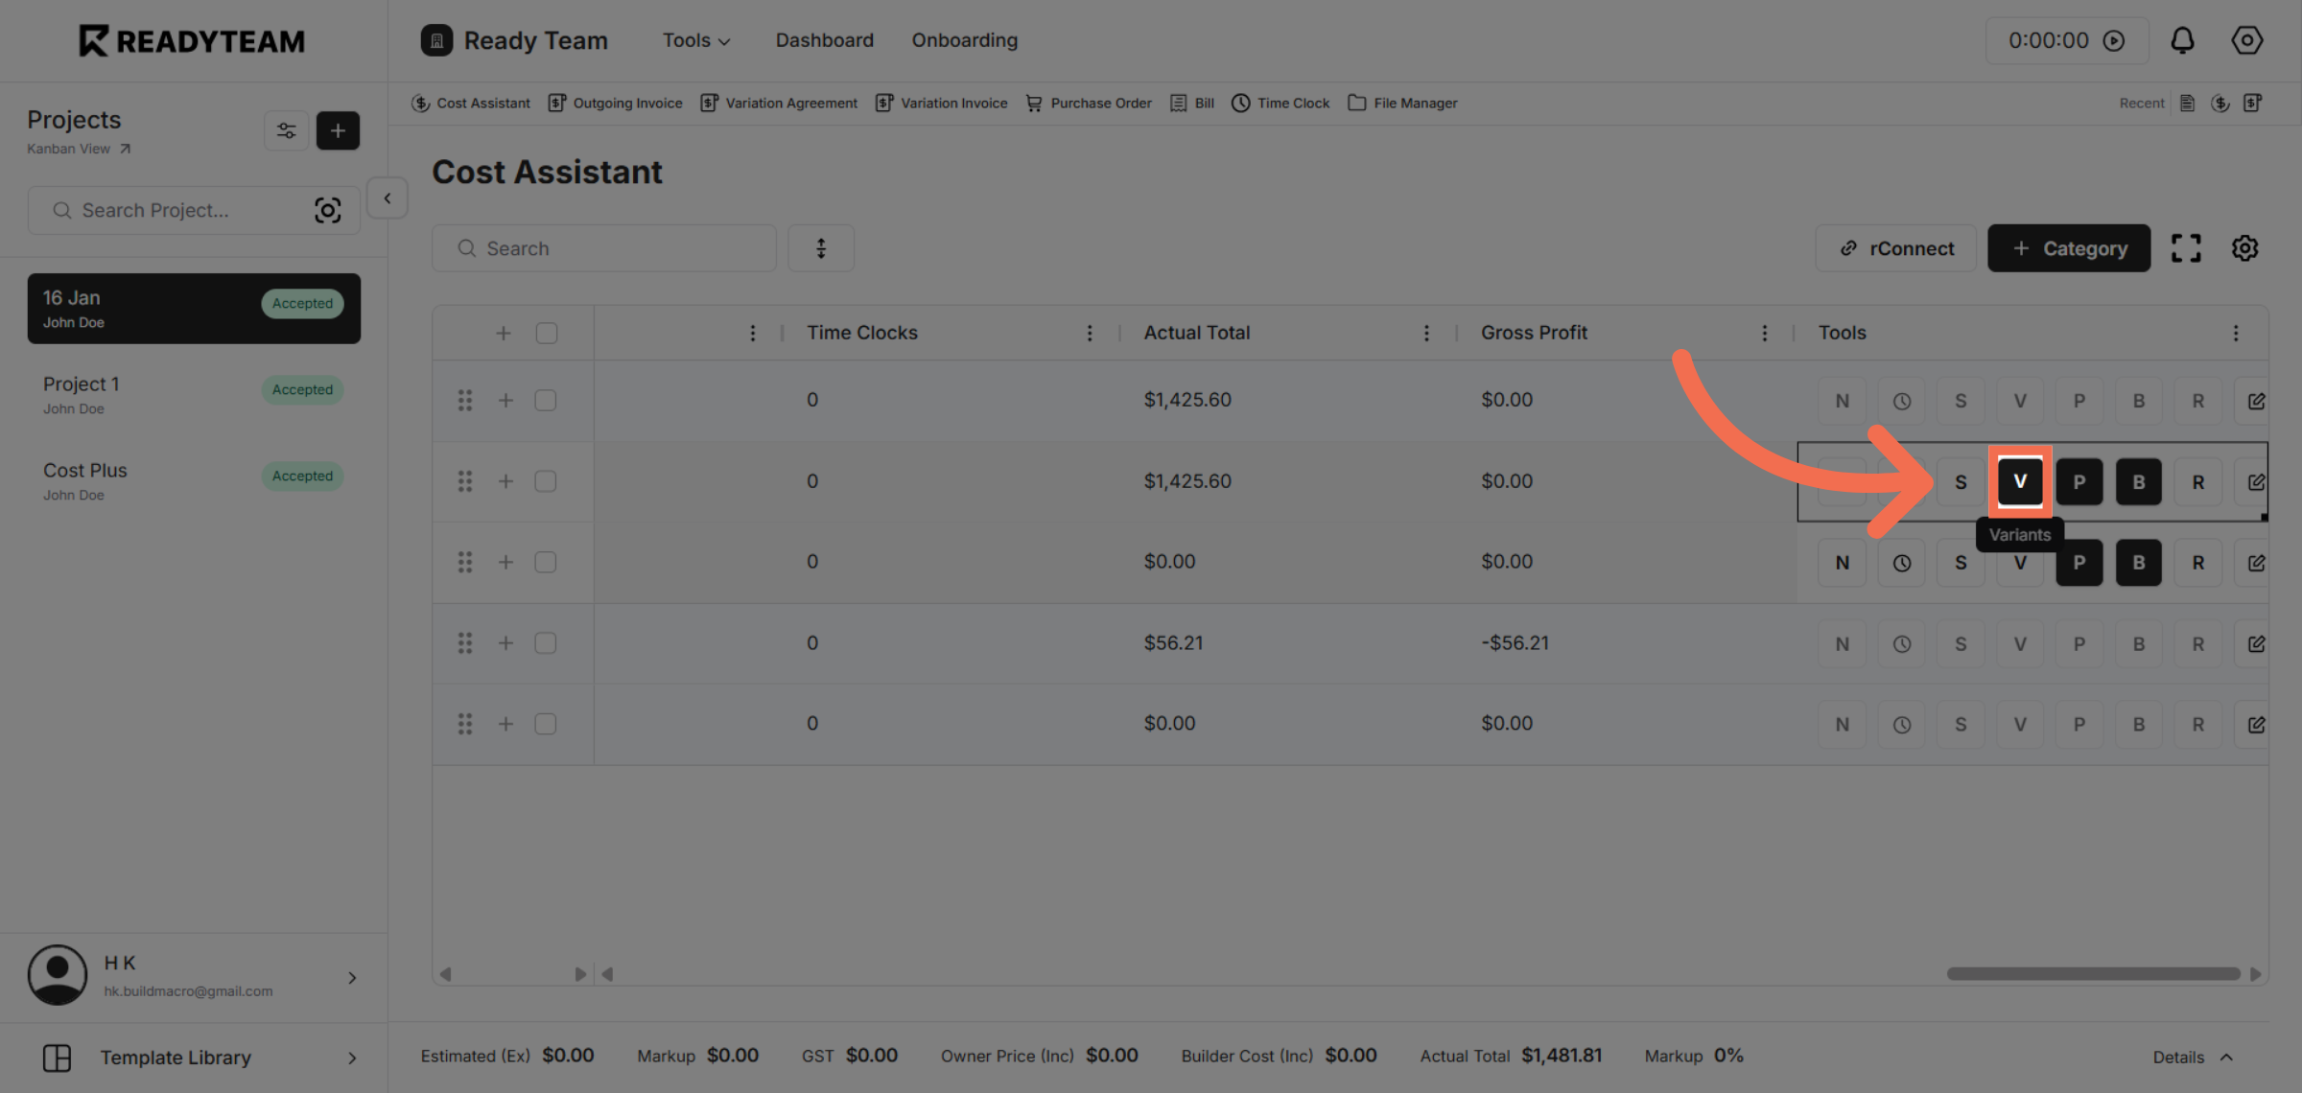The height and width of the screenshot is (1093, 2302).
Task: Toggle the header select-all checkbox
Action: pyautogui.click(x=547, y=333)
